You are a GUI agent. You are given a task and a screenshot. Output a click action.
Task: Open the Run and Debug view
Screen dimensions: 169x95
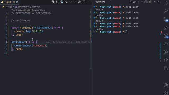click(x=166, y=27)
